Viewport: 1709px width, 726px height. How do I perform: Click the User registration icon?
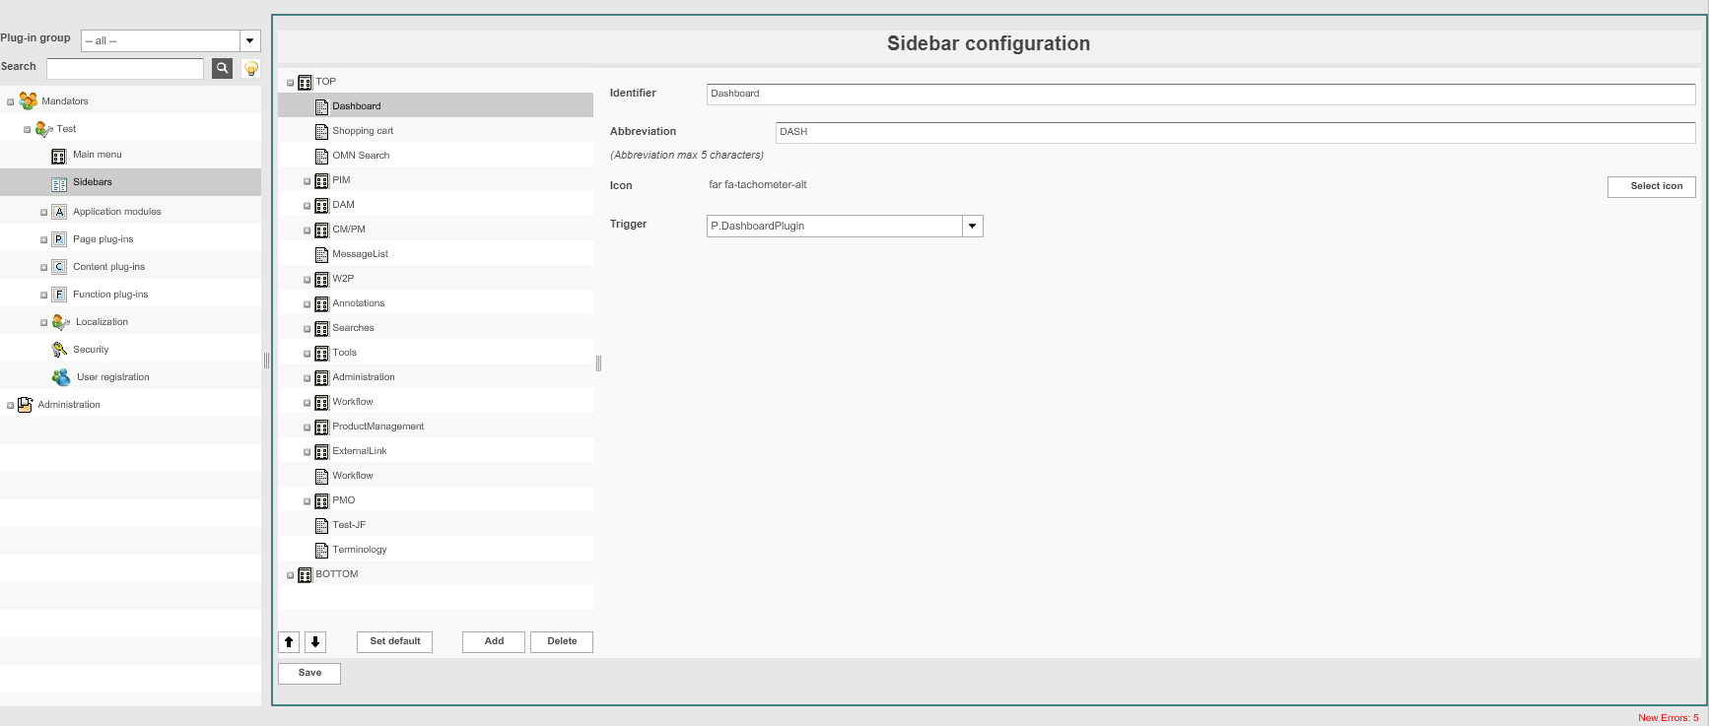[x=61, y=377]
